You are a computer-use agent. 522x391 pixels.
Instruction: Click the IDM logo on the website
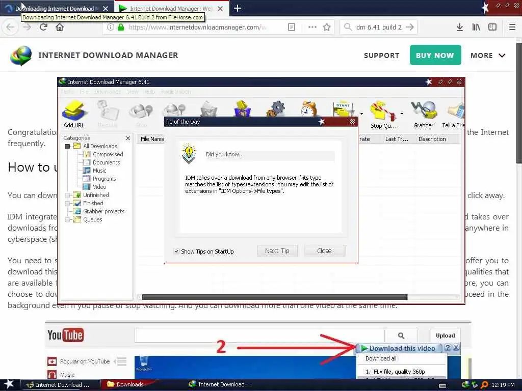[x=21, y=55]
